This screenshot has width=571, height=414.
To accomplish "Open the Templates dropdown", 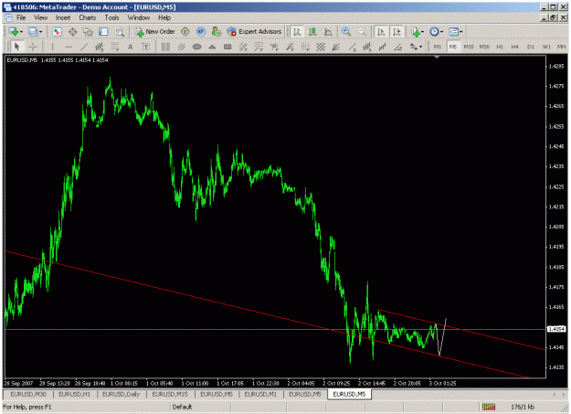I will click(455, 32).
